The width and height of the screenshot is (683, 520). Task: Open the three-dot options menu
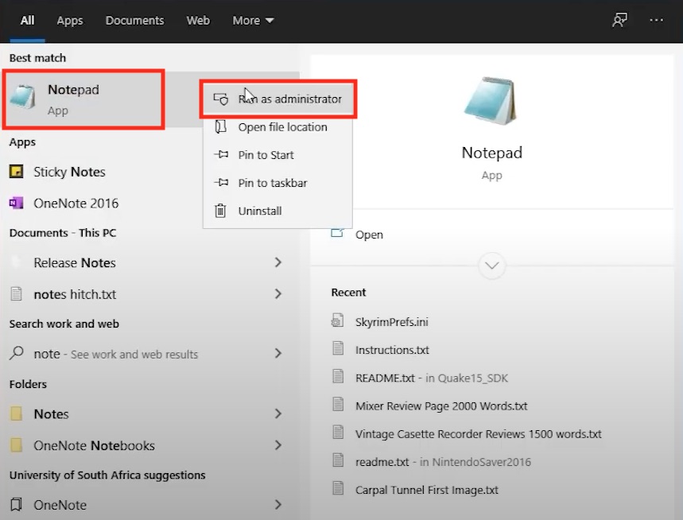tap(656, 21)
